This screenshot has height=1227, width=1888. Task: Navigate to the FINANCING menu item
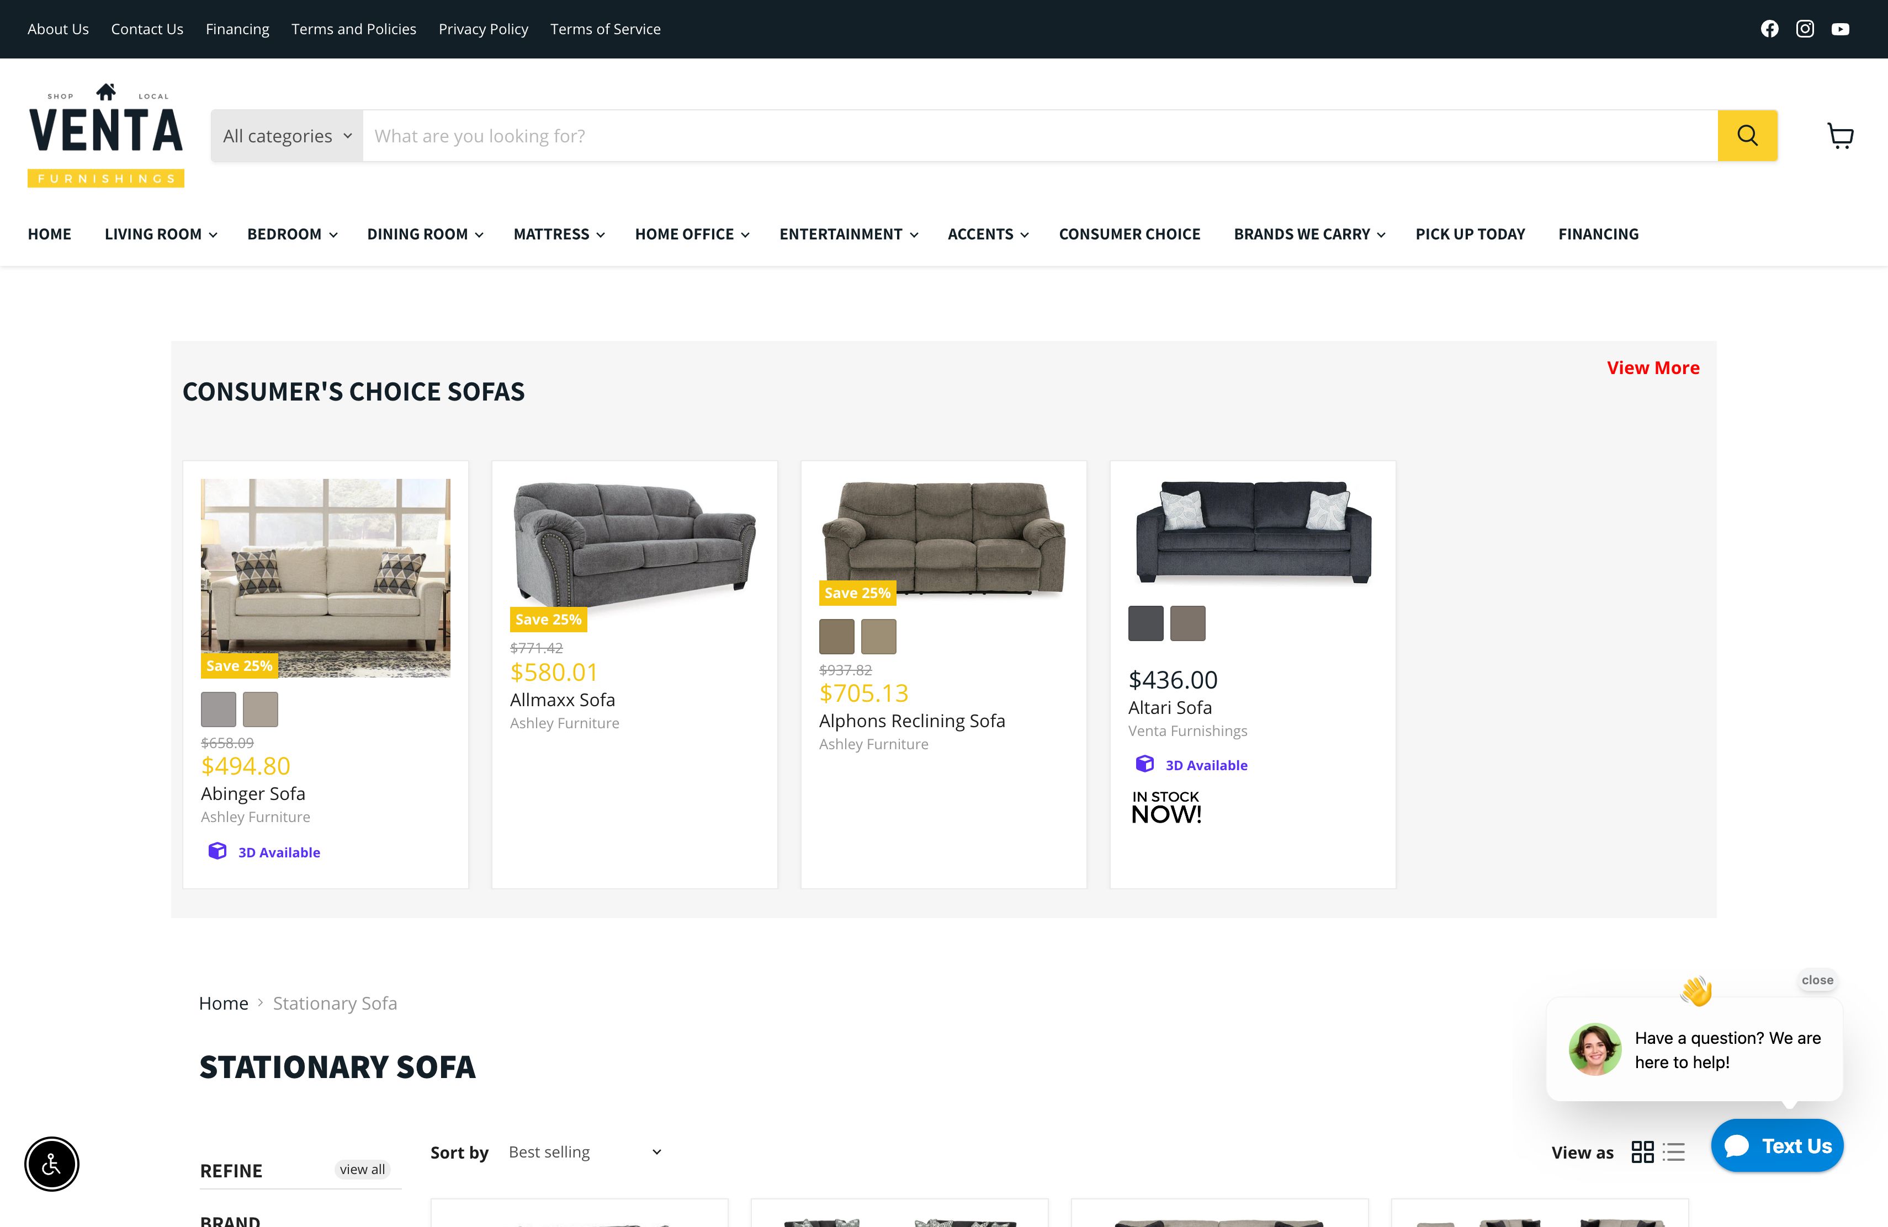point(1599,234)
